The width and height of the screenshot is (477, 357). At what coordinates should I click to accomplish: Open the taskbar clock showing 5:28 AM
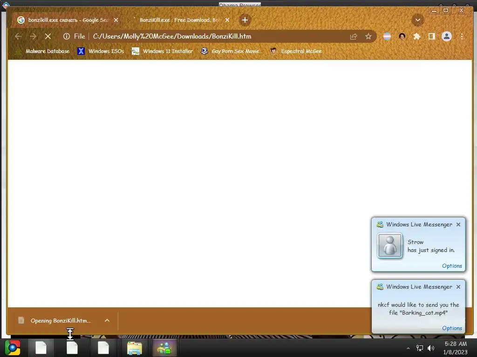(455, 348)
